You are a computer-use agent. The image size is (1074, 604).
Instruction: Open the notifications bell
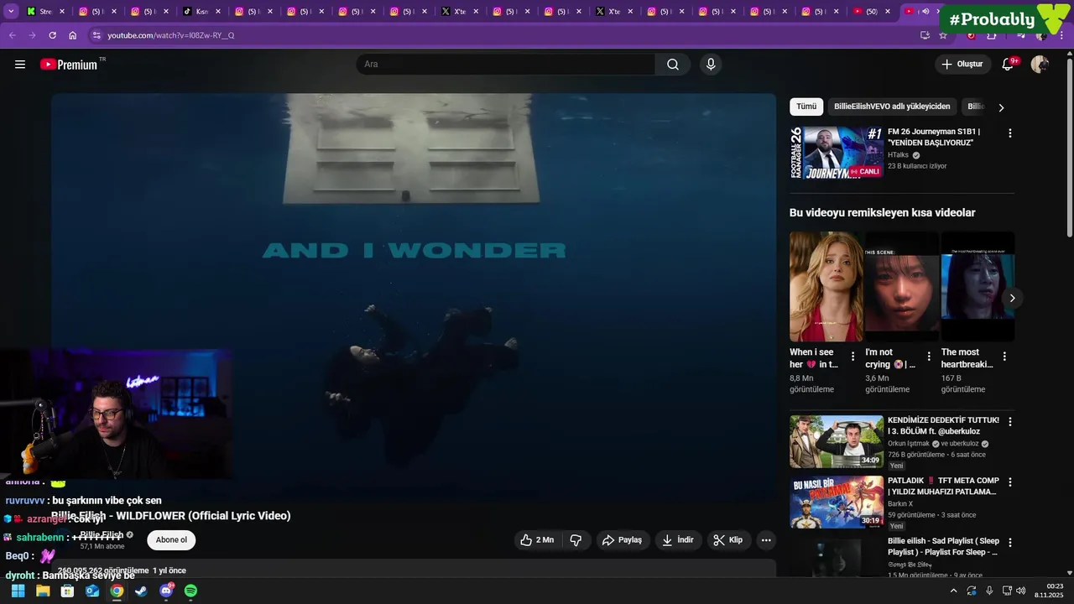1009,65
